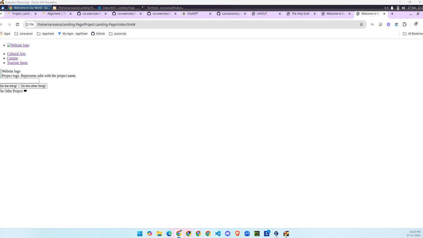Click the address bar URL

86,24
